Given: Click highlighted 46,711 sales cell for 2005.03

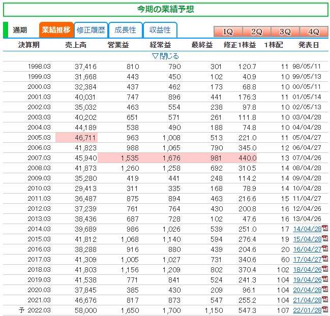Looking at the screenshot, I should [x=76, y=138].
